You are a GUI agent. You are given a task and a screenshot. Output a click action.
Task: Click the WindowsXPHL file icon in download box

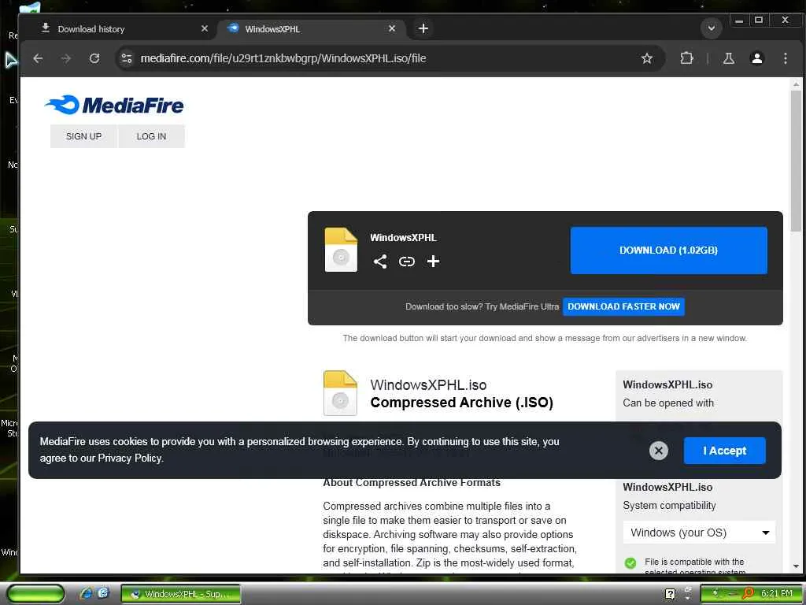[x=341, y=250]
